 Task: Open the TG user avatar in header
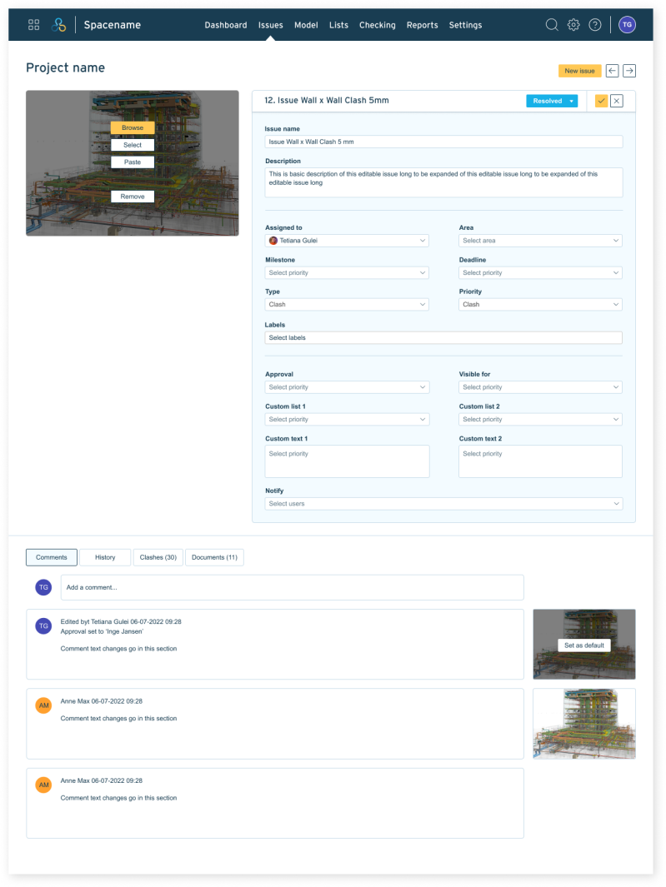point(627,25)
